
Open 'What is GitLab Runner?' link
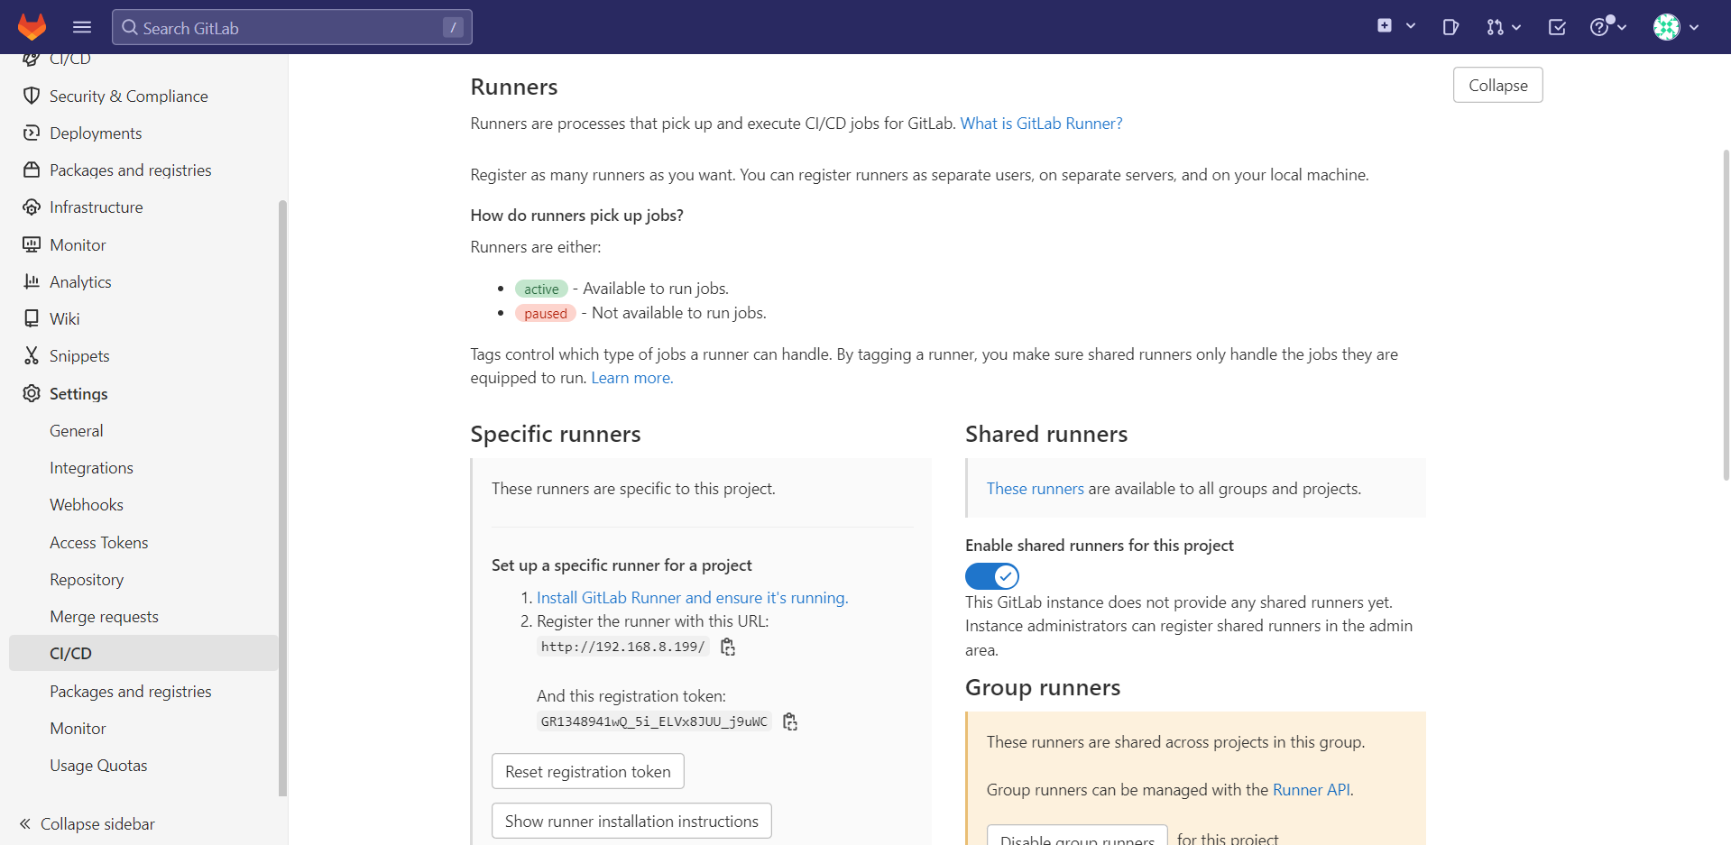pyautogui.click(x=1041, y=124)
